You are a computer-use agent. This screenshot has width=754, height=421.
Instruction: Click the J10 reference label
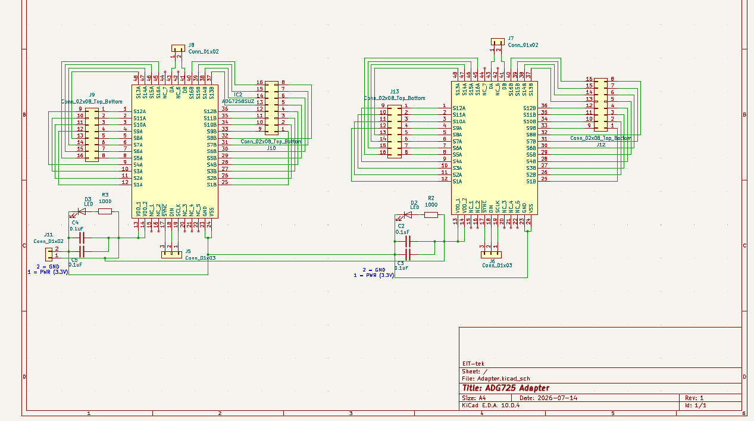(271, 148)
